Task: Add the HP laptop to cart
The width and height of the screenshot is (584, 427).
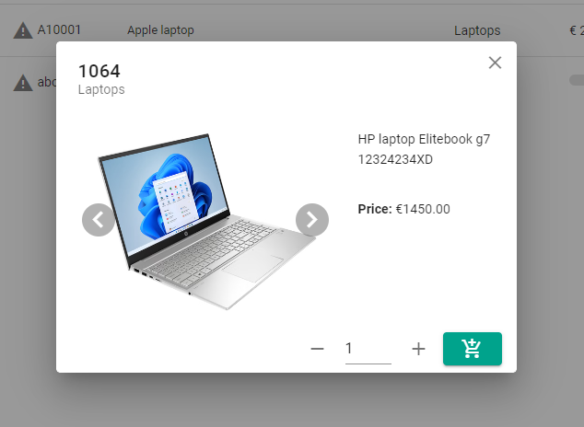Action: point(473,349)
